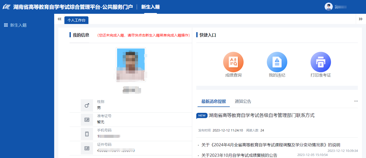Viewport: 366px width, 158px height.
Task: Click the phone icon beside 手机号码
Action: (x=87, y=134)
